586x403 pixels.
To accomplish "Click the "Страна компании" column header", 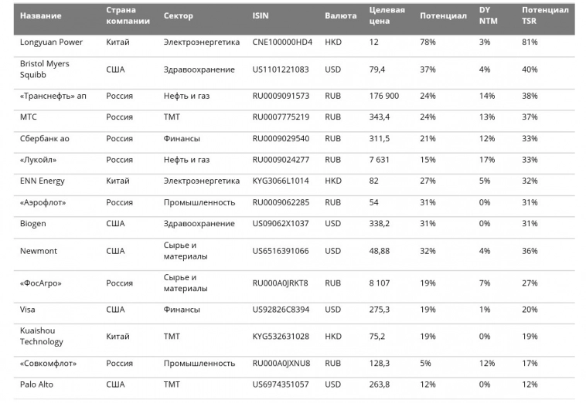I will coord(122,15).
